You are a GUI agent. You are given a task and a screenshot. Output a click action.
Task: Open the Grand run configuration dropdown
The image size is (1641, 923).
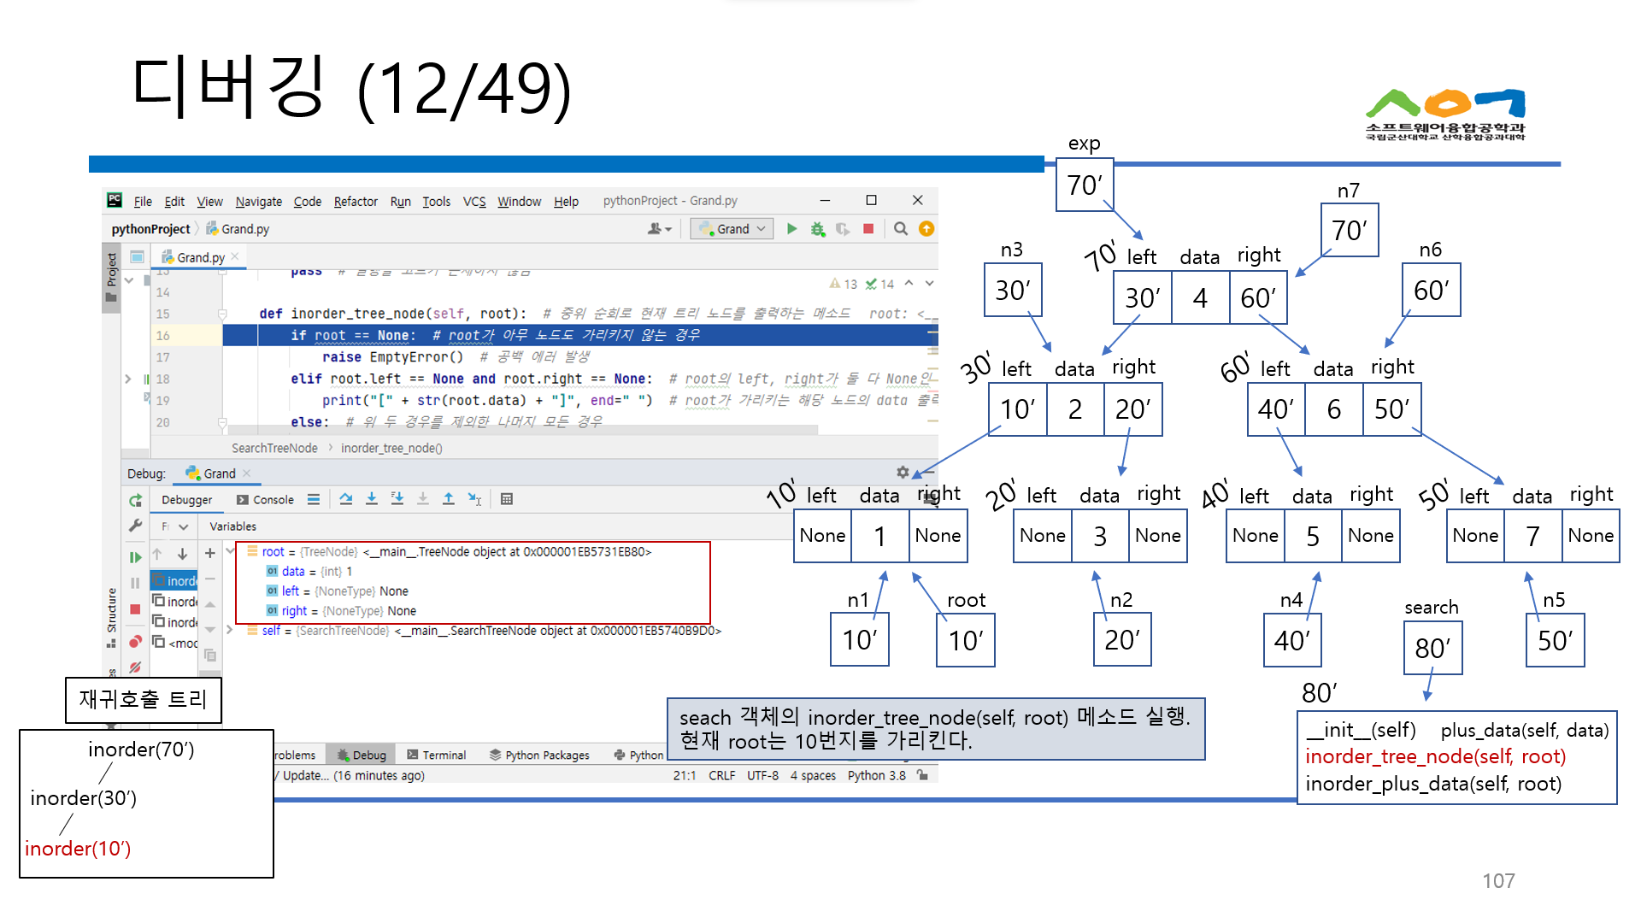click(x=733, y=229)
